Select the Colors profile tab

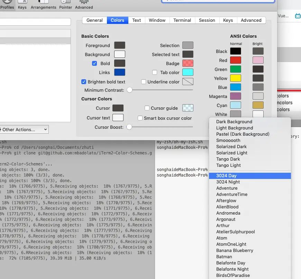click(x=117, y=20)
